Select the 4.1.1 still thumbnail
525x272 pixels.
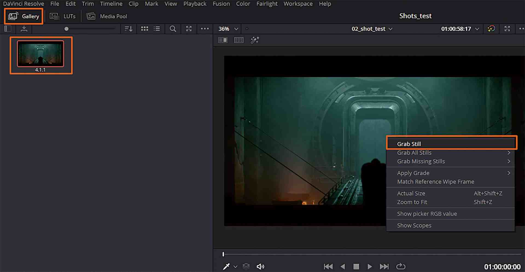pos(40,54)
